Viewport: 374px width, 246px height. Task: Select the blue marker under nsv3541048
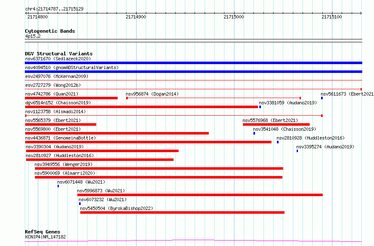pos(254,133)
